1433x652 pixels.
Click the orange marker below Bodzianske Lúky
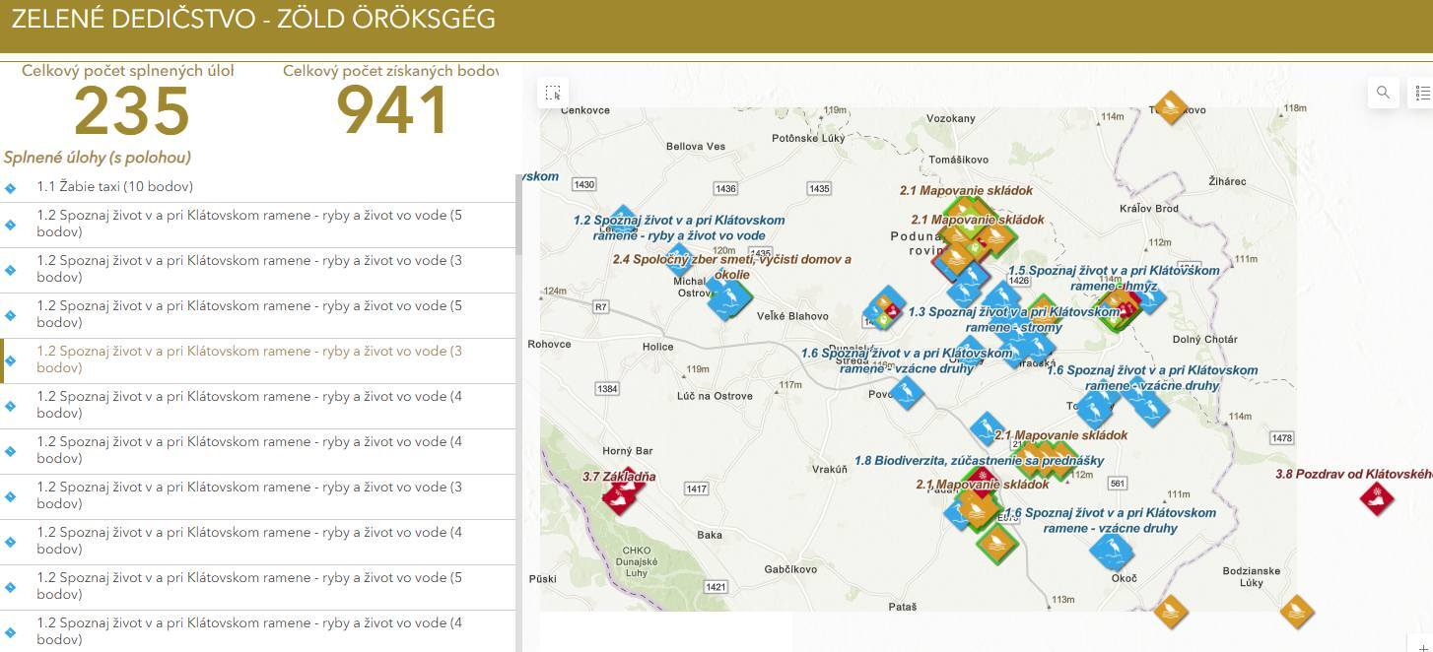[x=1297, y=612]
